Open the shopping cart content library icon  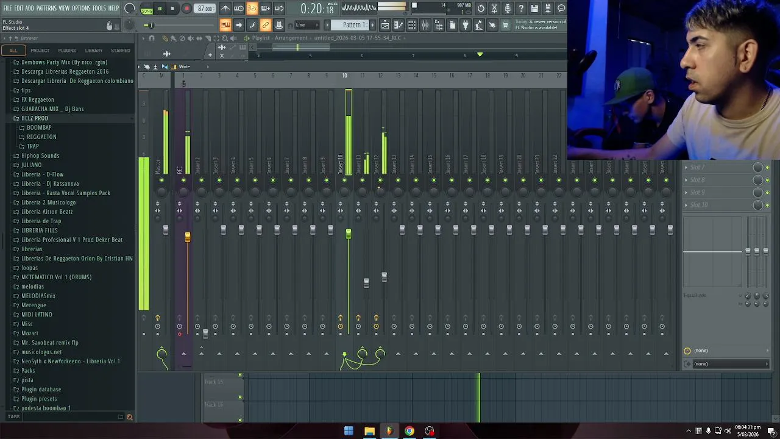tap(505, 25)
